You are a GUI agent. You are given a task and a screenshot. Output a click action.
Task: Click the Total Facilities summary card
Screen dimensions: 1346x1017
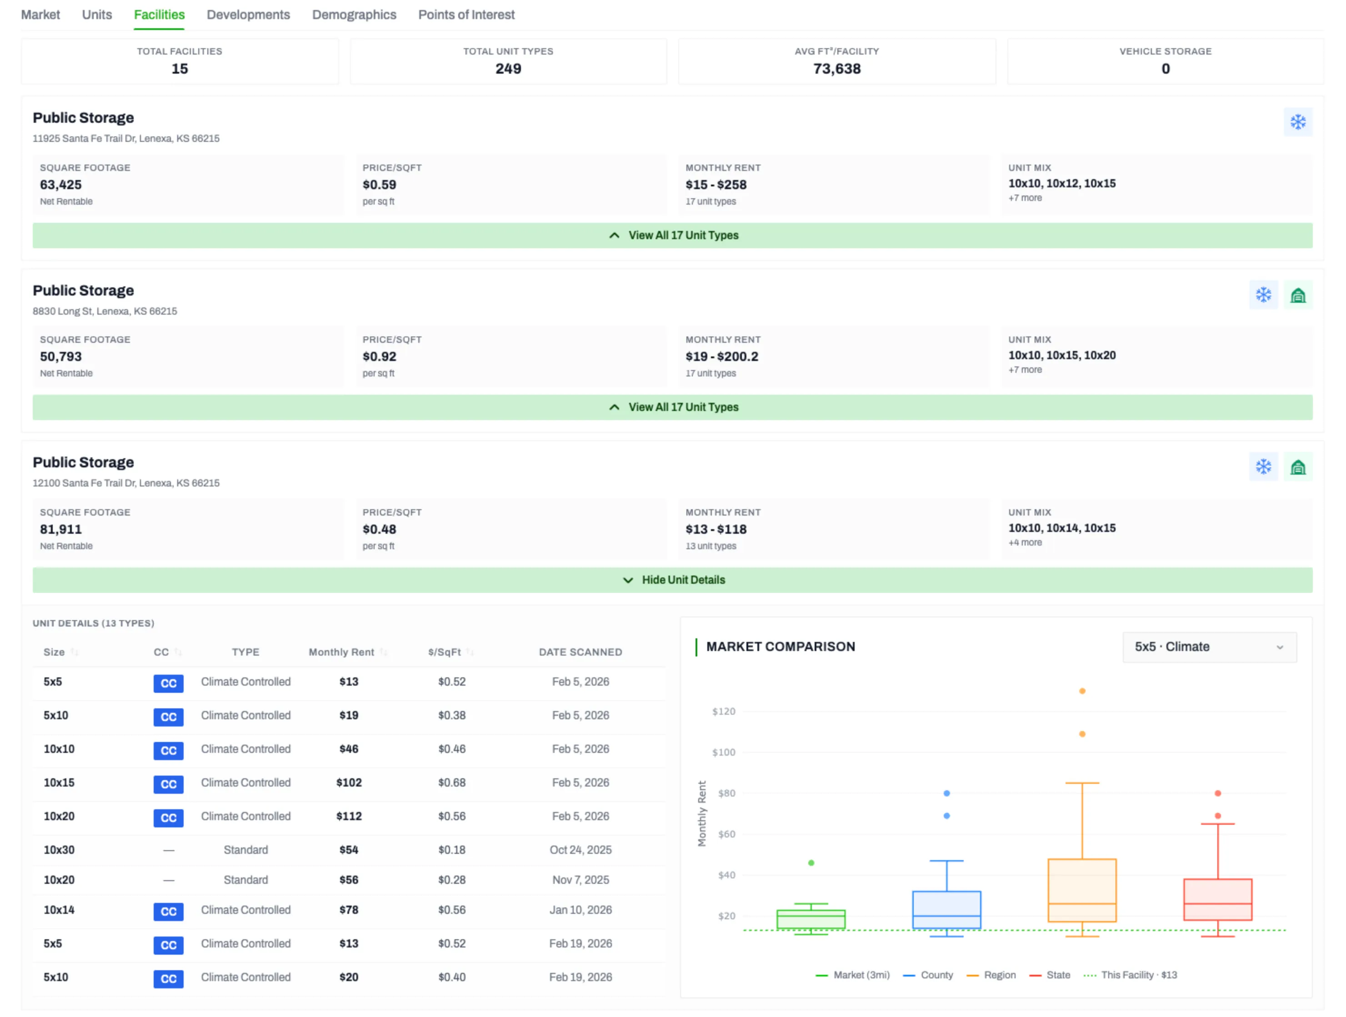(180, 61)
